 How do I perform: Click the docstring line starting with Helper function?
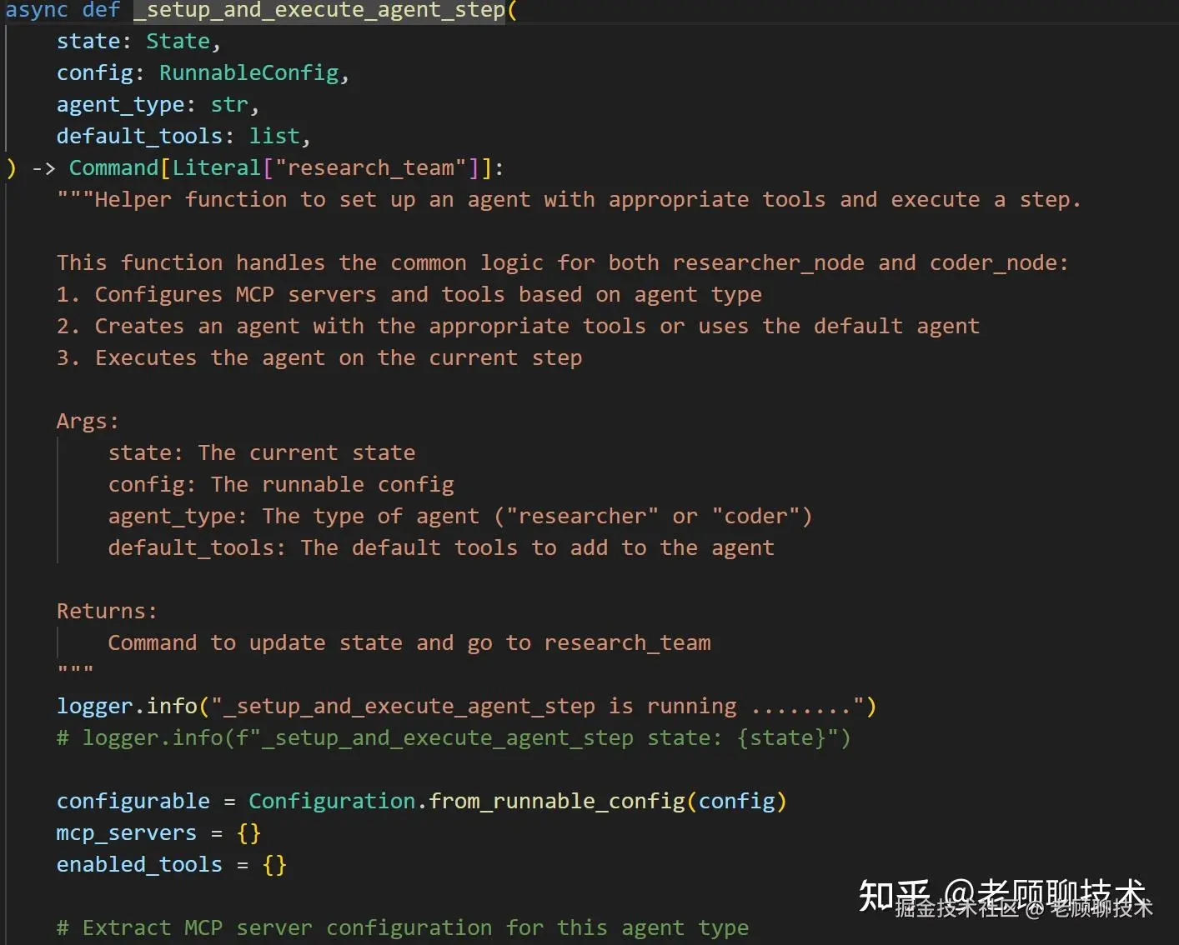[567, 200]
